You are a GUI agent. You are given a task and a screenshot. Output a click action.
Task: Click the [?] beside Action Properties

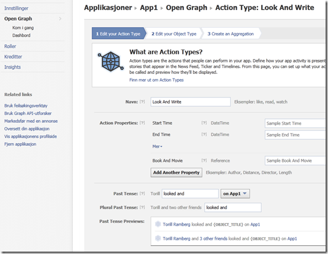pyautogui.click(x=142, y=123)
